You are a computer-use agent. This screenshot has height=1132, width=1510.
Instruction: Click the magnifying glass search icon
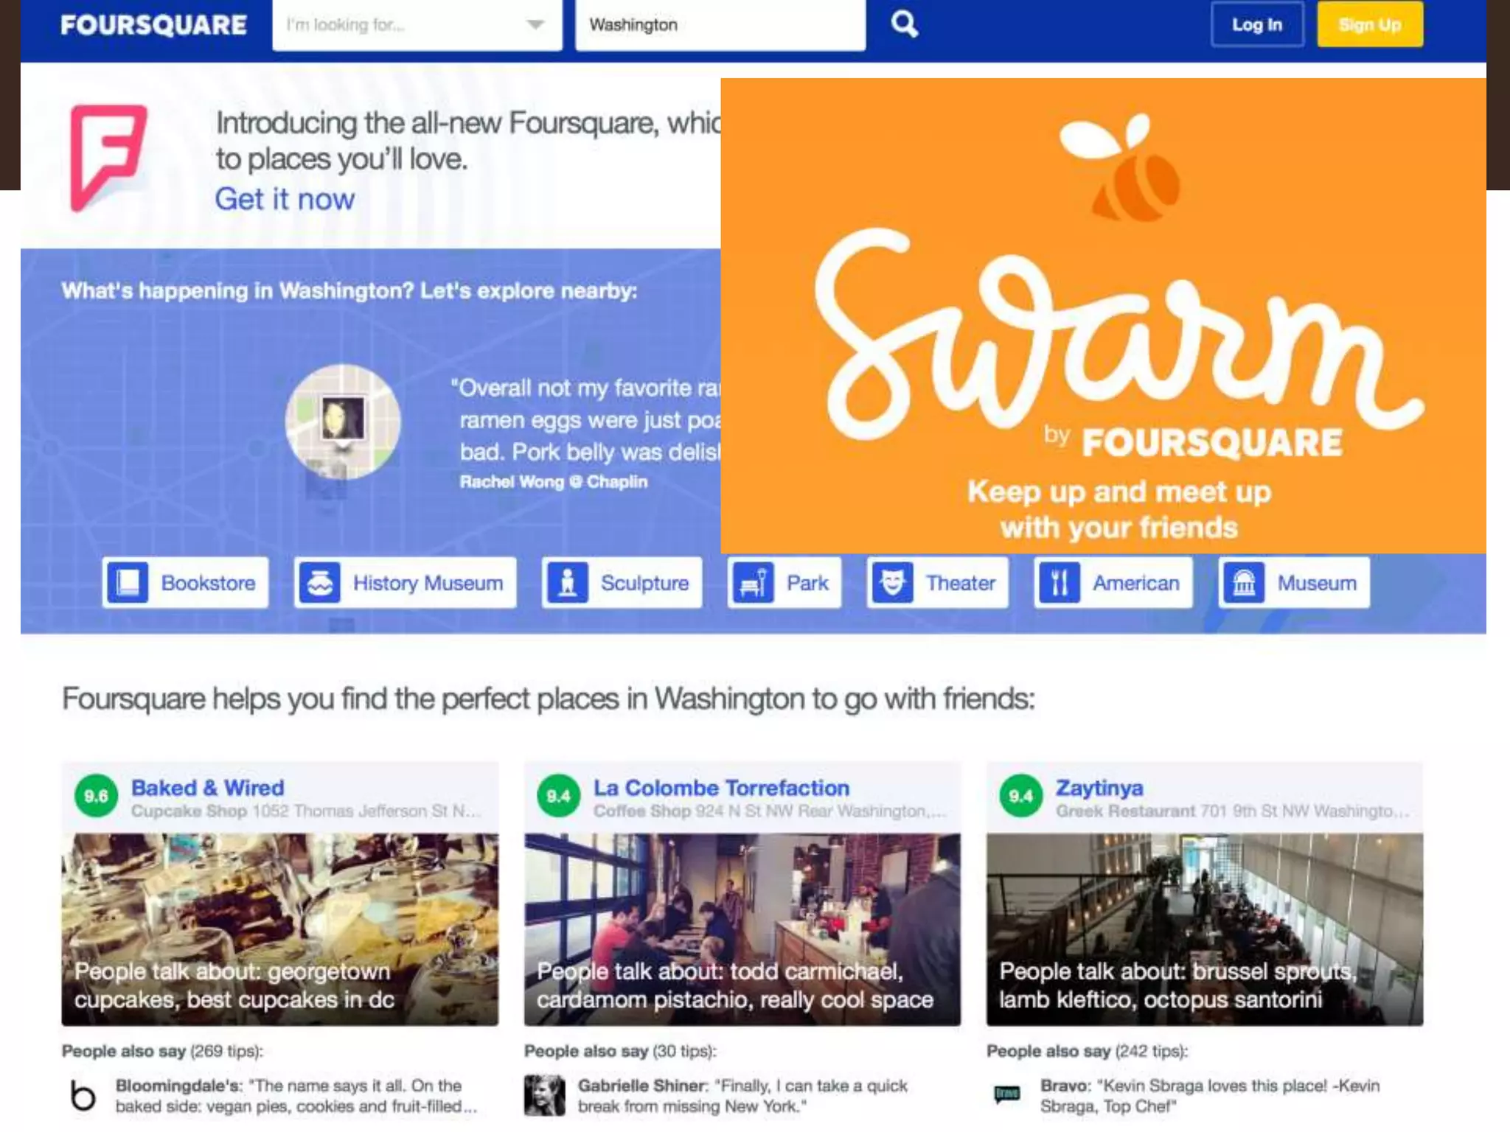point(905,24)
